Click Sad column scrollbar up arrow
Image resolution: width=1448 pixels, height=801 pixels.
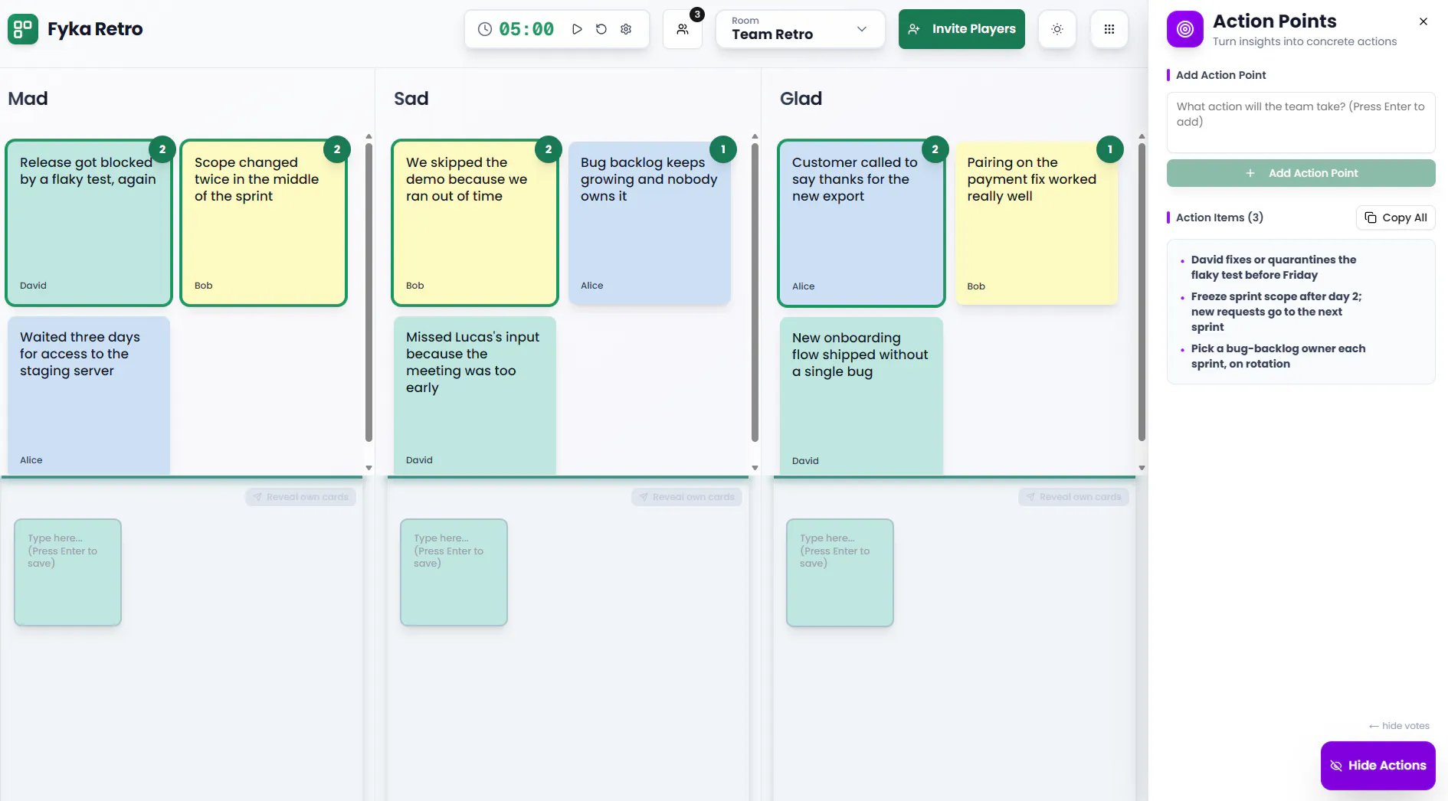point(755,136)
